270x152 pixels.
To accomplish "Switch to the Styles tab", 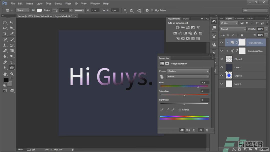I will (x=186, y=18).
